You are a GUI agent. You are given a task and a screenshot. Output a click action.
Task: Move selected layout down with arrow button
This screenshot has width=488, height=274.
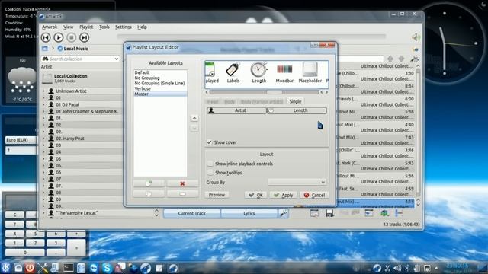(x=194, y=128)
